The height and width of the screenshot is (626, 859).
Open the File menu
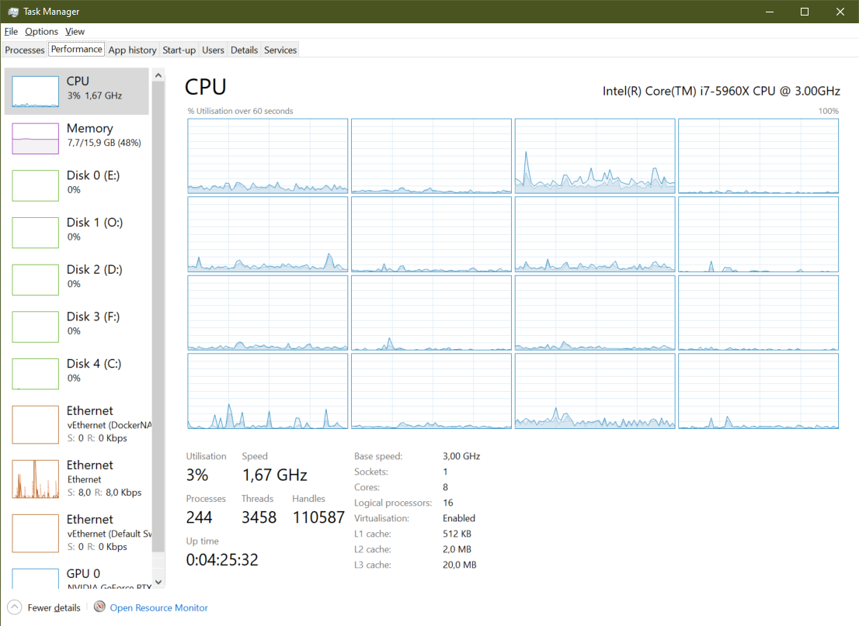(x=11, y=31)
